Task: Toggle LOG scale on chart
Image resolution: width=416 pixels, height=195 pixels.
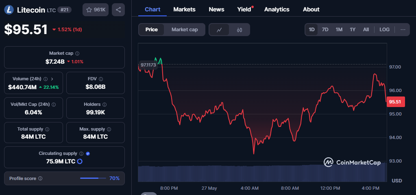Action: point(384,30)
